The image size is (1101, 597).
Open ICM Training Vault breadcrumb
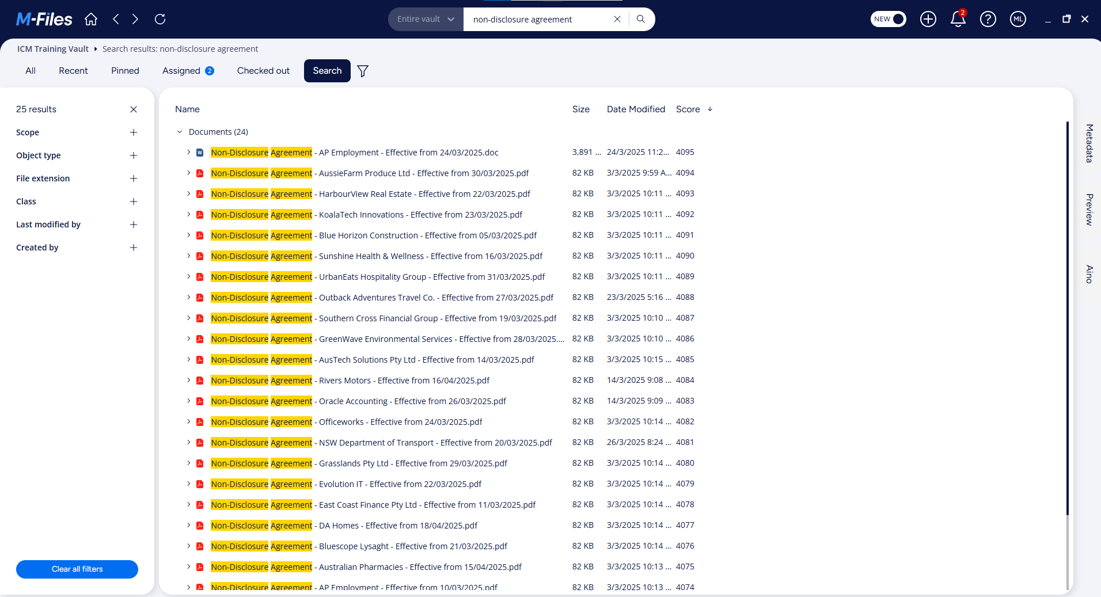click(53, 49)
